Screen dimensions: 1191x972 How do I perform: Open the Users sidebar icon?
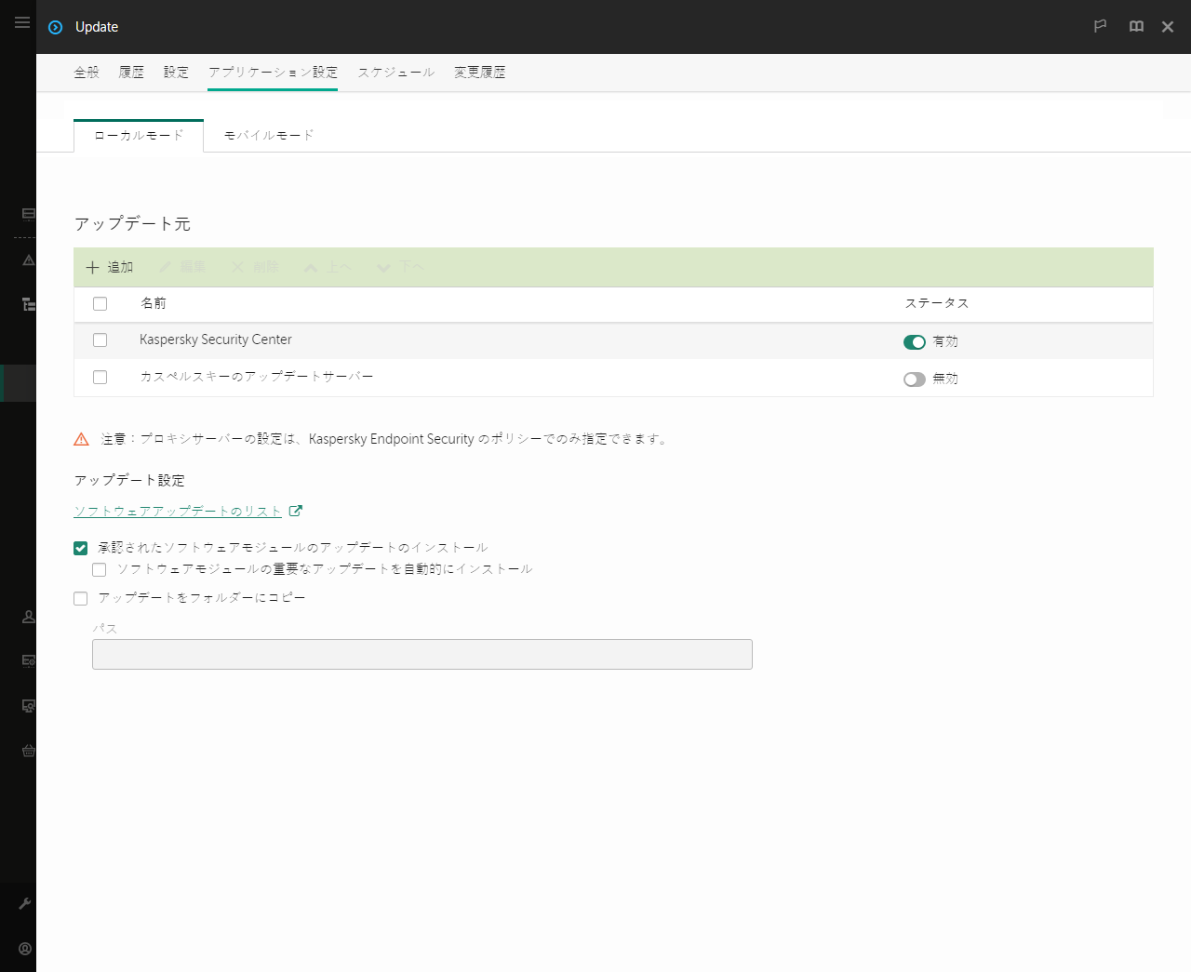(27, 616)
